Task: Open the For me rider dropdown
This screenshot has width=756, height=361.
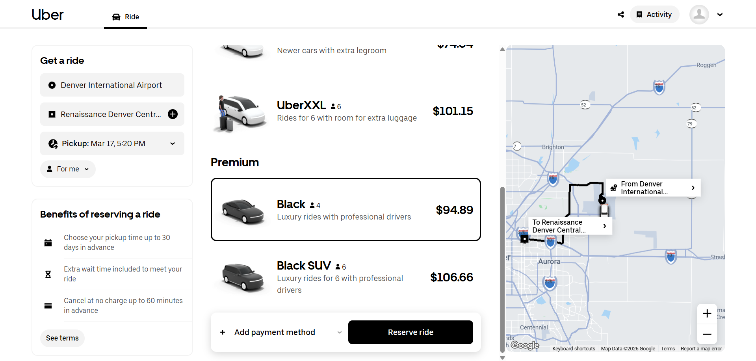Action: pos(68,169)
